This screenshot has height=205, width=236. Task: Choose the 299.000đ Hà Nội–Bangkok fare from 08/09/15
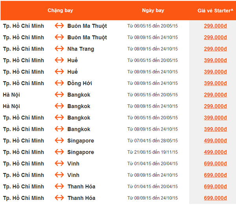click(x=216, y=106)
